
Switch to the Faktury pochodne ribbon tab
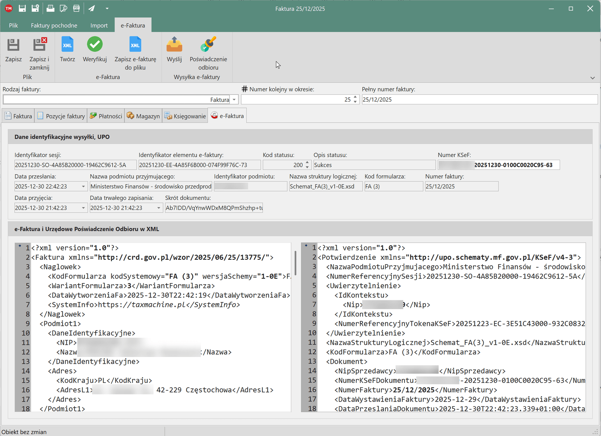click(x=54, y=25)
